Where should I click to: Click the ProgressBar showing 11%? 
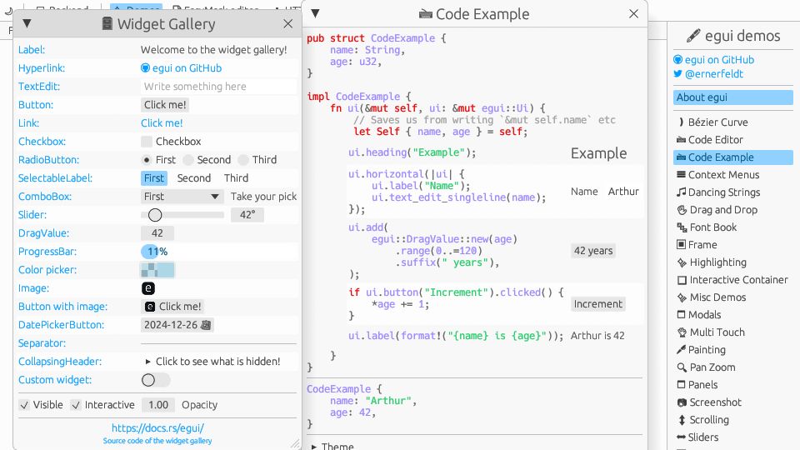[219, 252]
